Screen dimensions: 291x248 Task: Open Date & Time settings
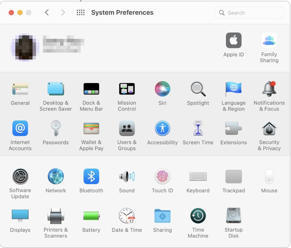click(x=127, y=216)
